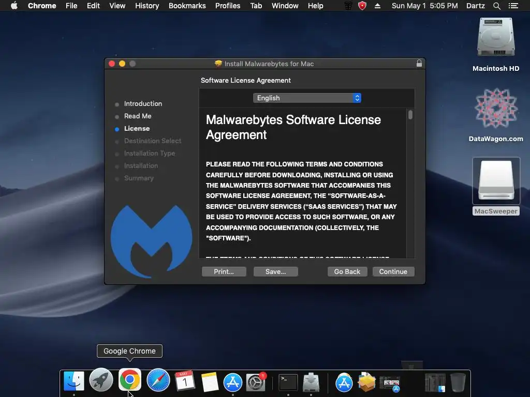Open the File menu

point(71,6)
